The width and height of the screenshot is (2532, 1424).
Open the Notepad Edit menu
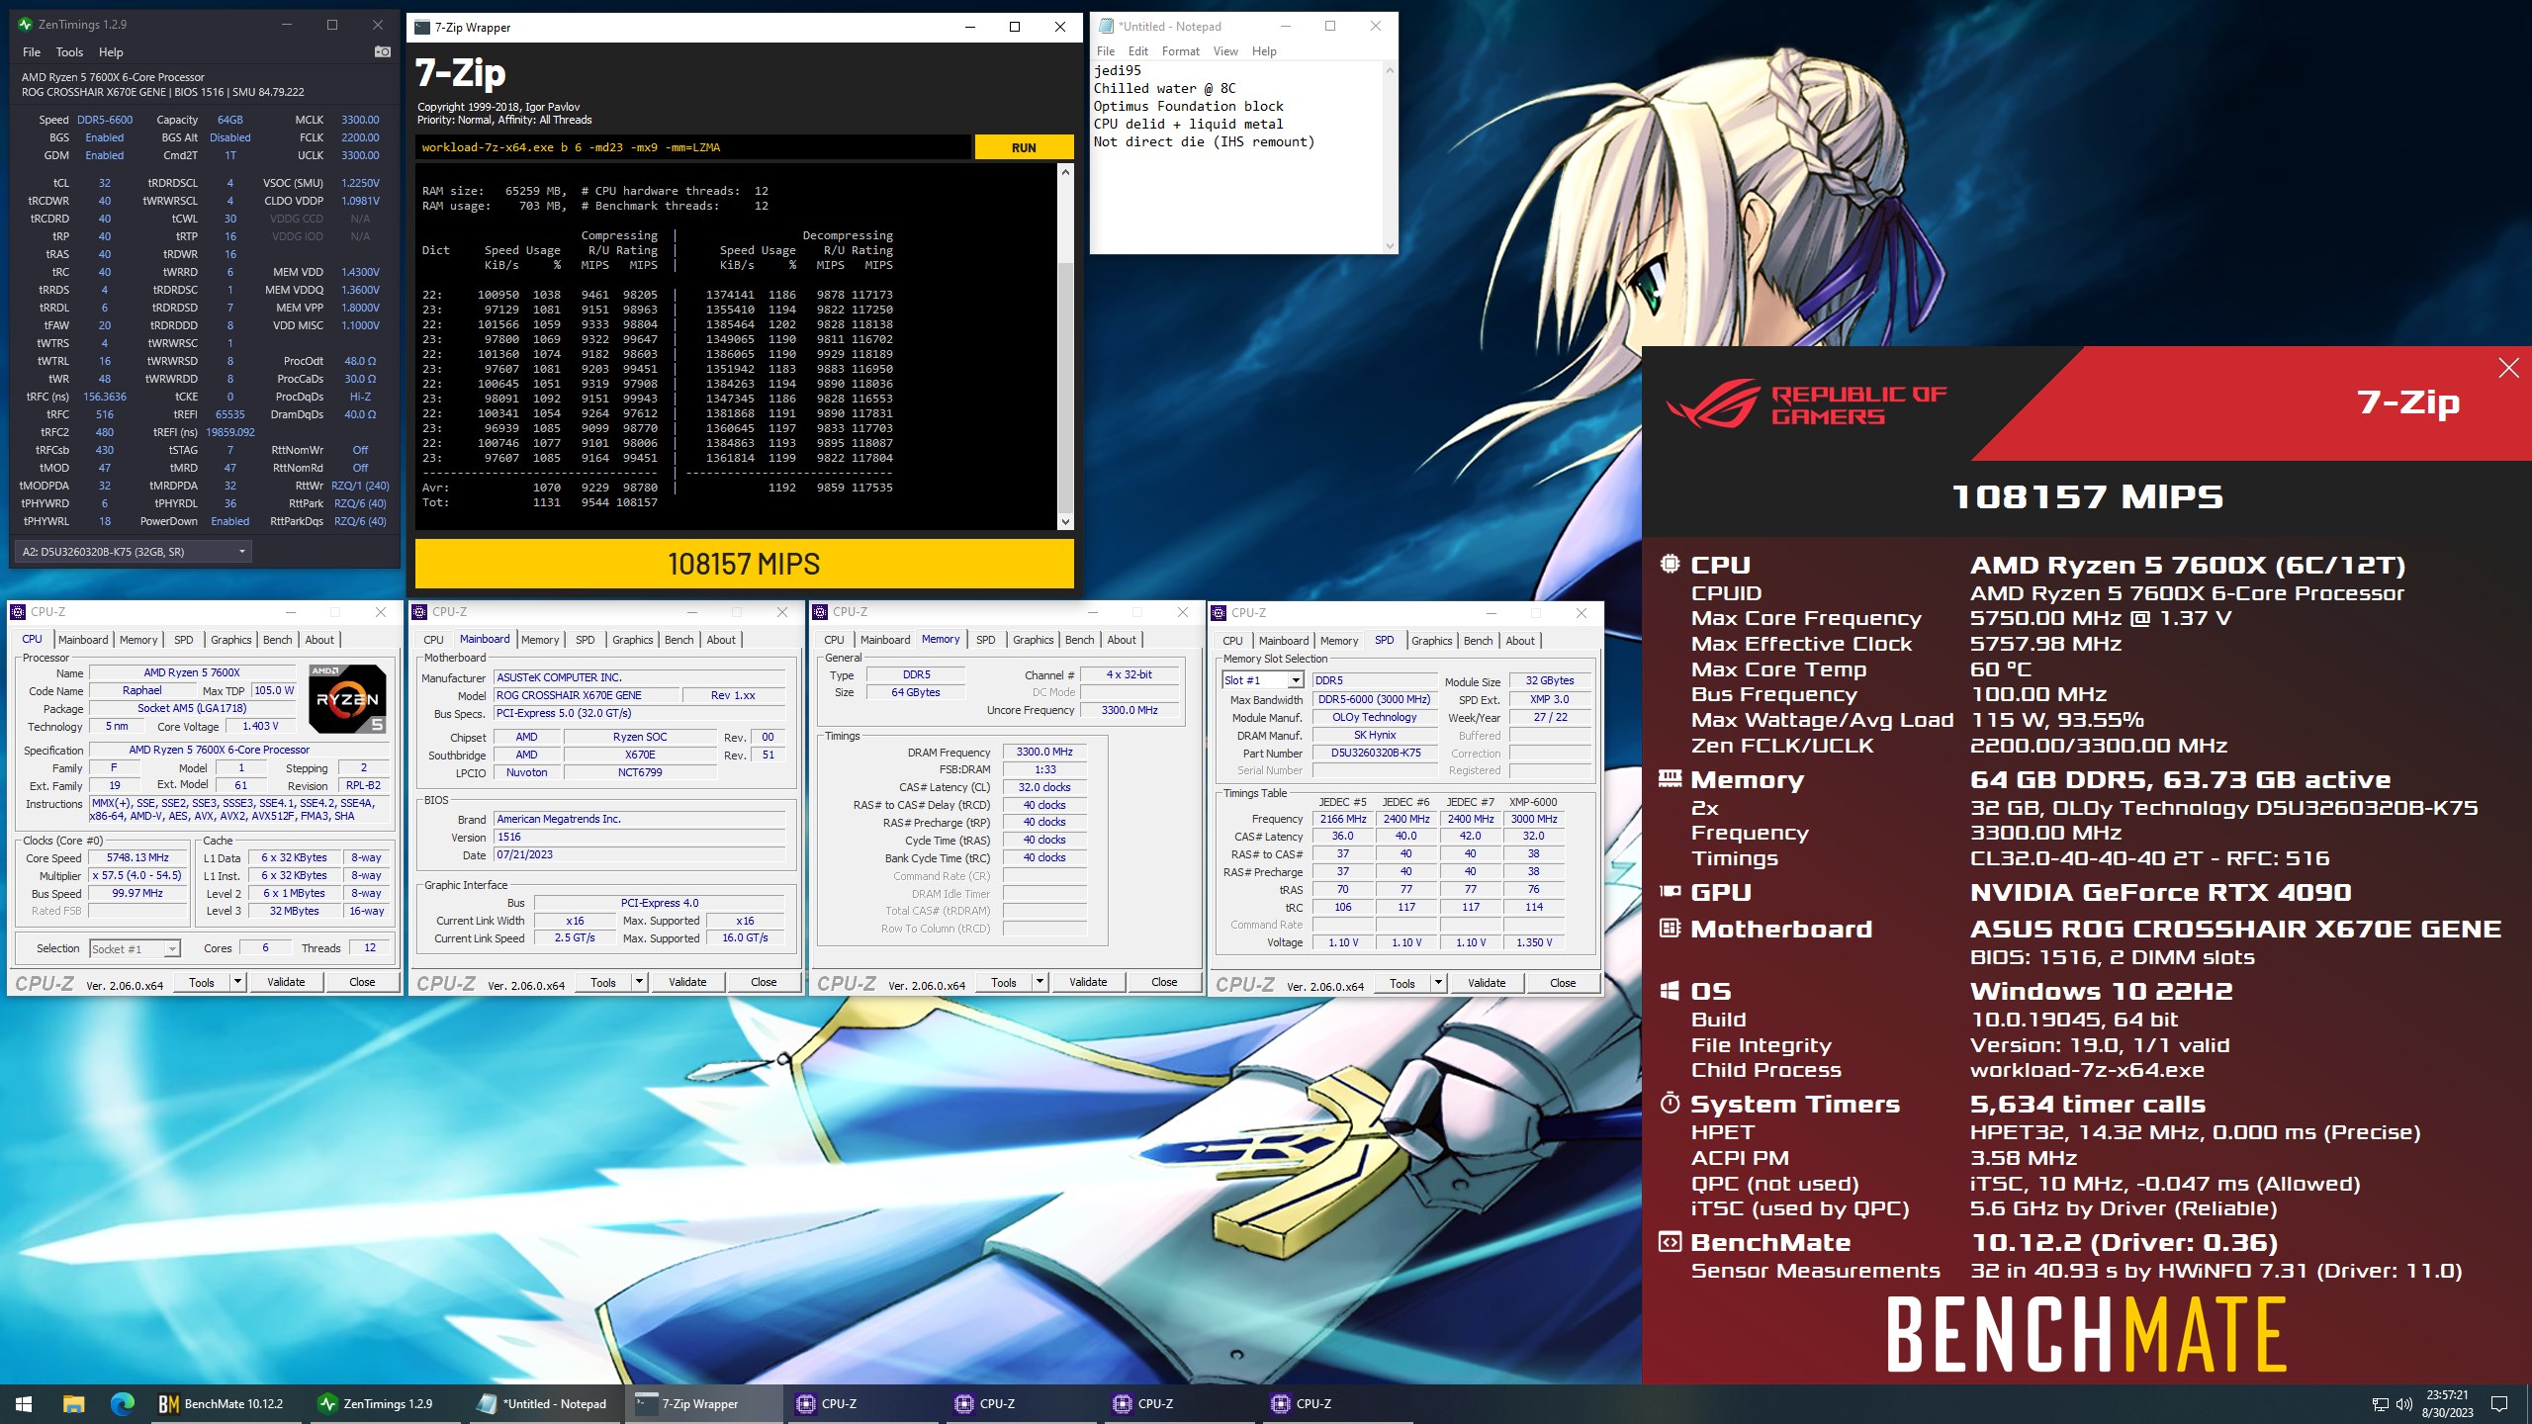[x=1138, y=51]
